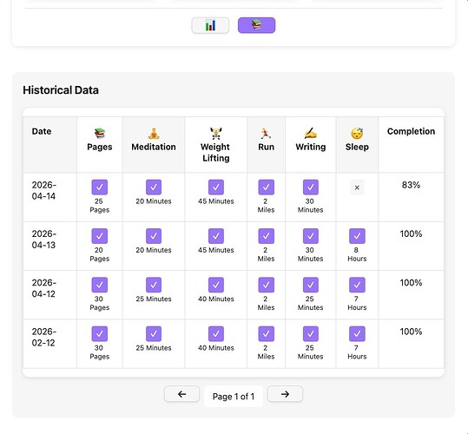The image size is (468, 434).
Task: Uncheck the 25 Pages box on 2026-04-14
Action: coord(99,187)
